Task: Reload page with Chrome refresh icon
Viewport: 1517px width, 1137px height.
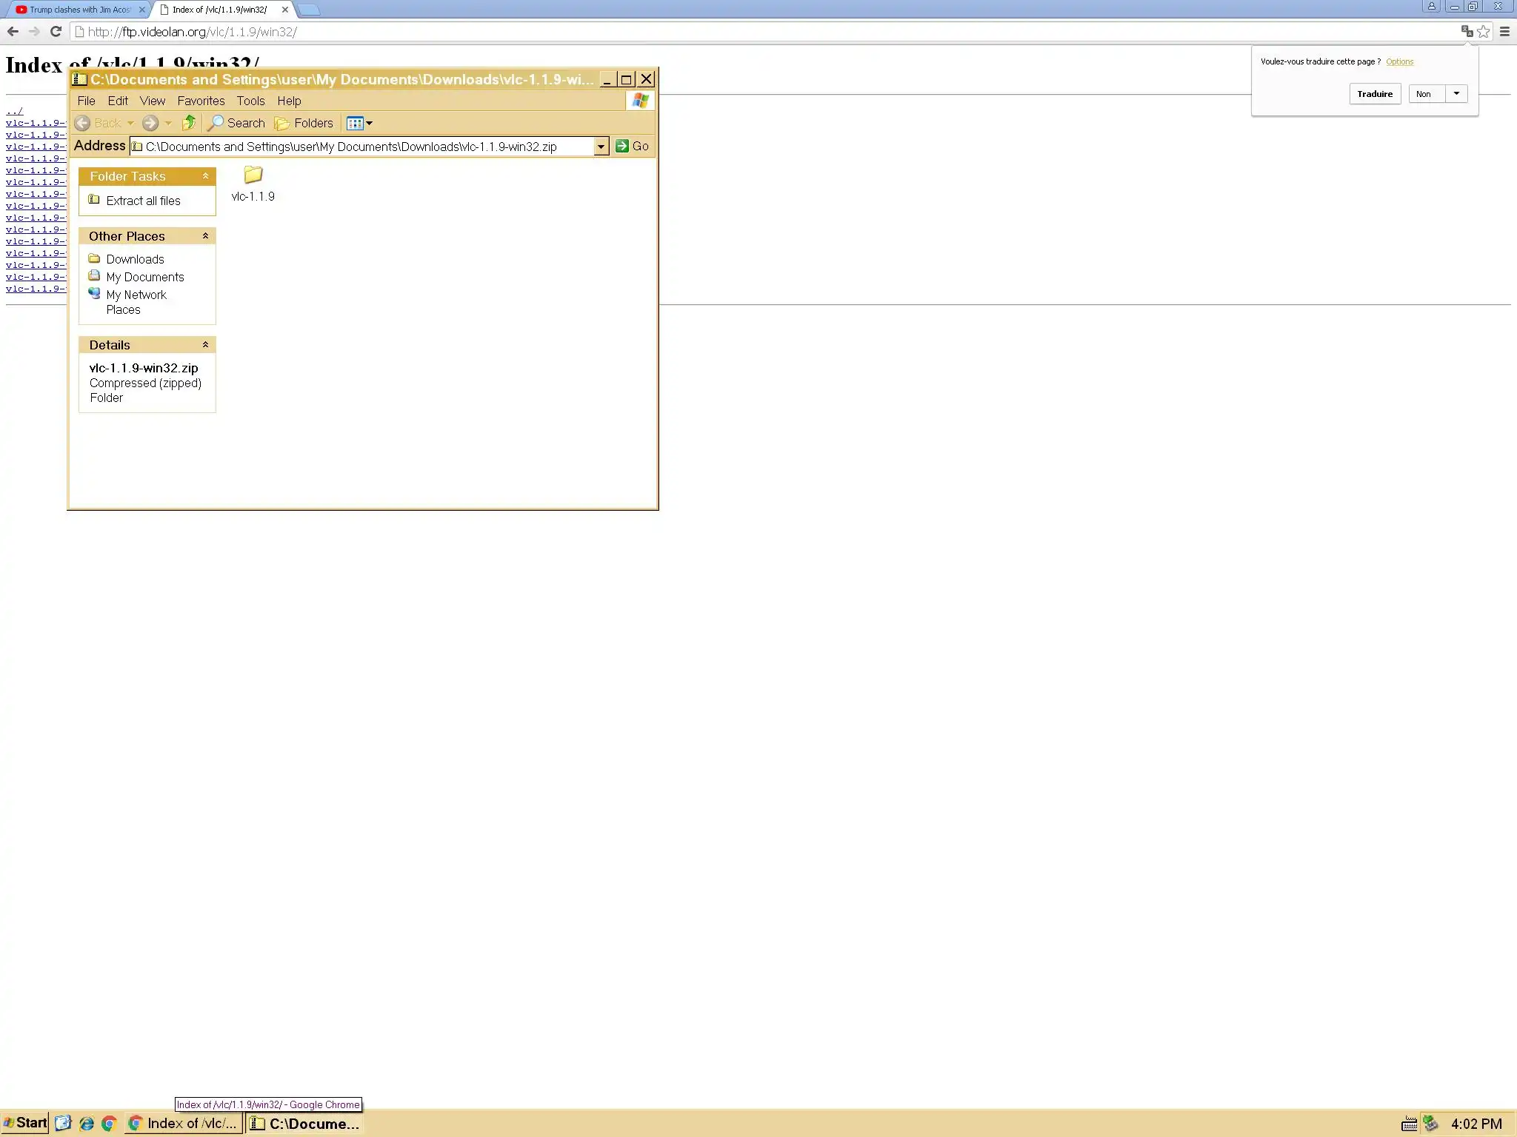Action: coord(56,31)
